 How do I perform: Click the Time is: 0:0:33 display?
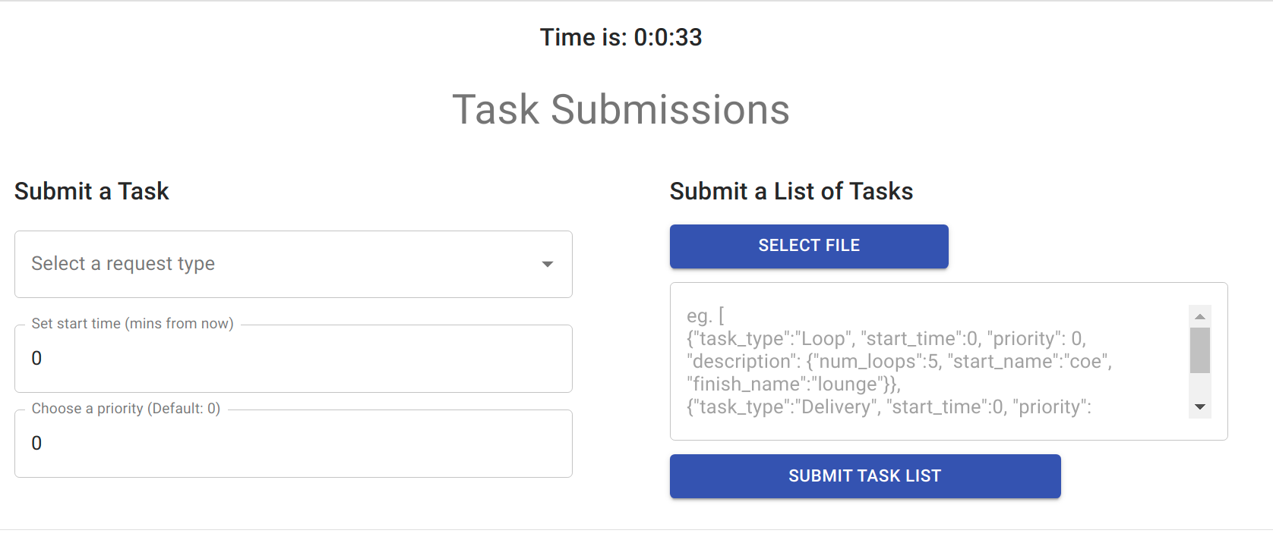pyautogui.click(x=621, y=37)
